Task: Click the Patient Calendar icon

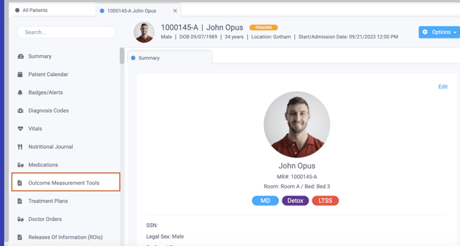Action: click(x=20, y=75)
